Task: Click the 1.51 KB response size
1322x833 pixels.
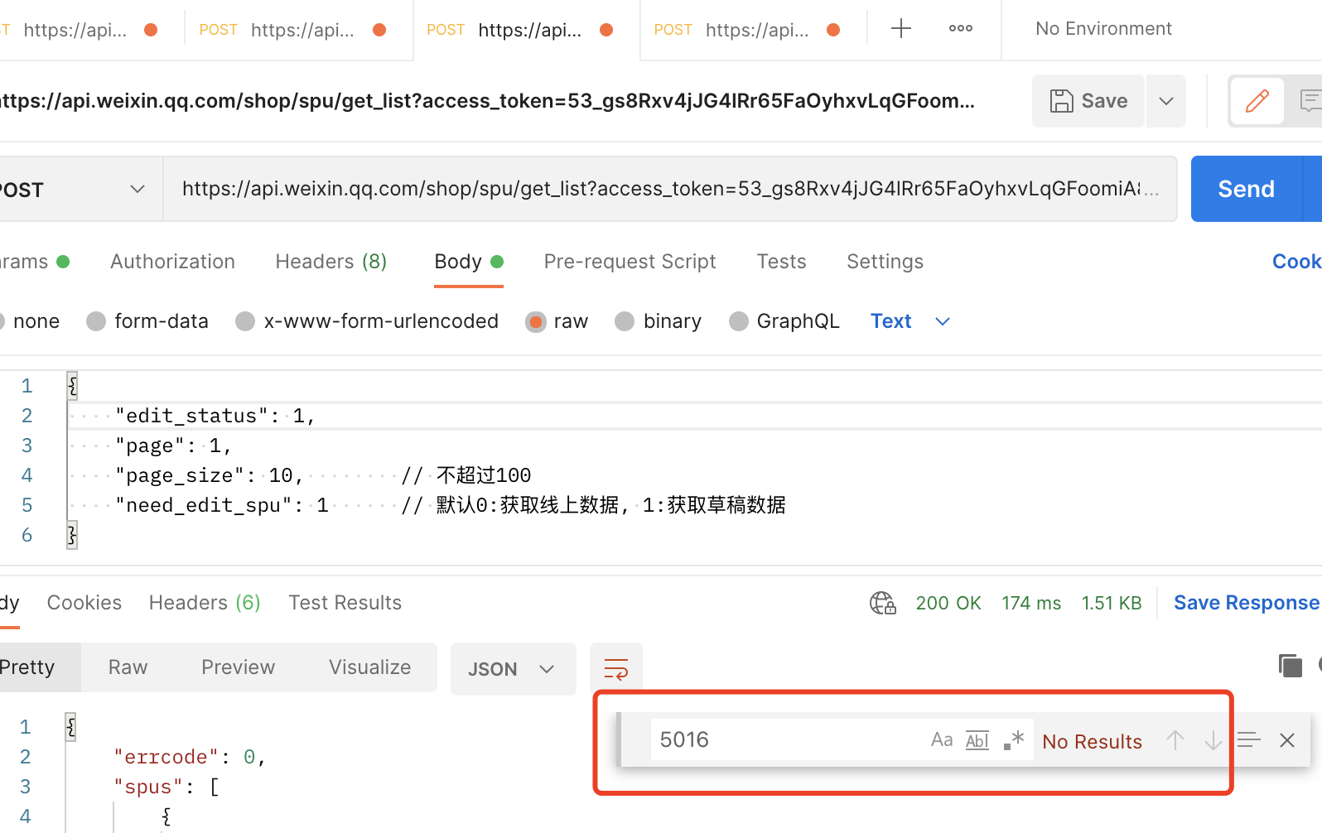Action: tap(1112, 604)
